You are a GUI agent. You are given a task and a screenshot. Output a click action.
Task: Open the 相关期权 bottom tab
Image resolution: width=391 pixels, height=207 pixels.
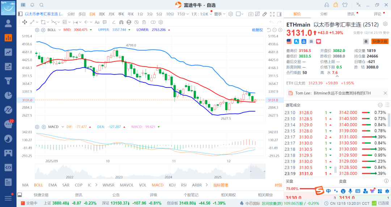228,195
